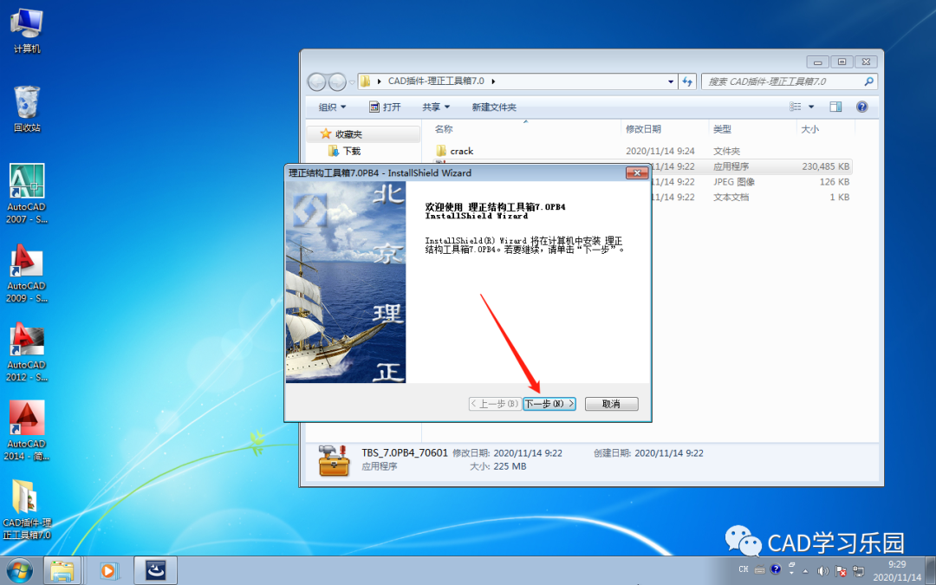Expand the address bar history dropdown
Viewport: 936px width, 585px height.
[670, 81]
